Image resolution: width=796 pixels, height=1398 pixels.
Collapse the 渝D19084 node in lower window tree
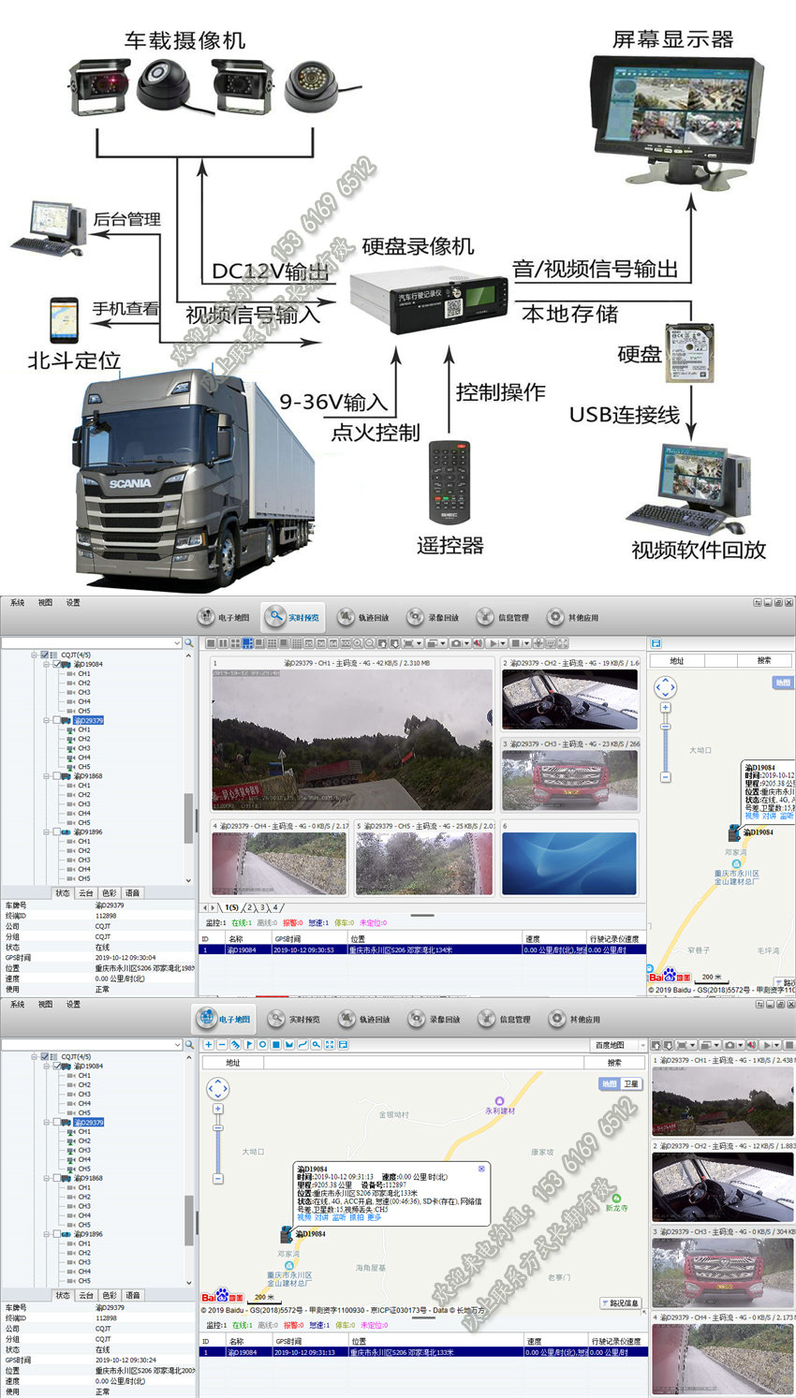click(x=47, y=1066)
